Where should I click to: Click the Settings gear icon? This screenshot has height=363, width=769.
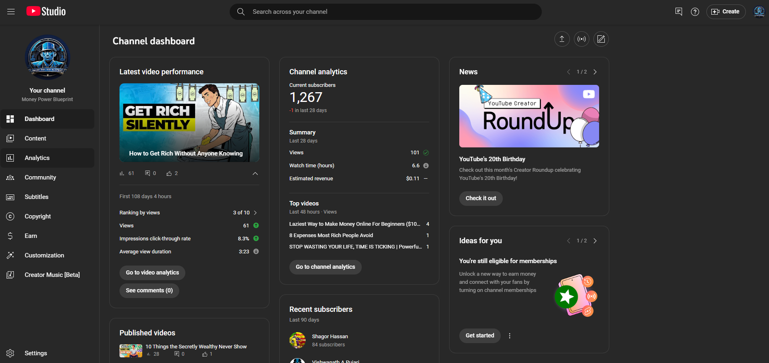tap(10, 353)
